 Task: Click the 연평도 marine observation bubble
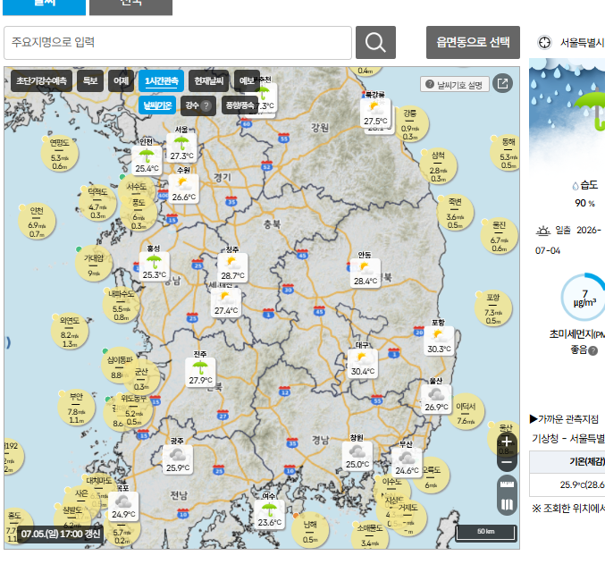click(x=60, y=154)
